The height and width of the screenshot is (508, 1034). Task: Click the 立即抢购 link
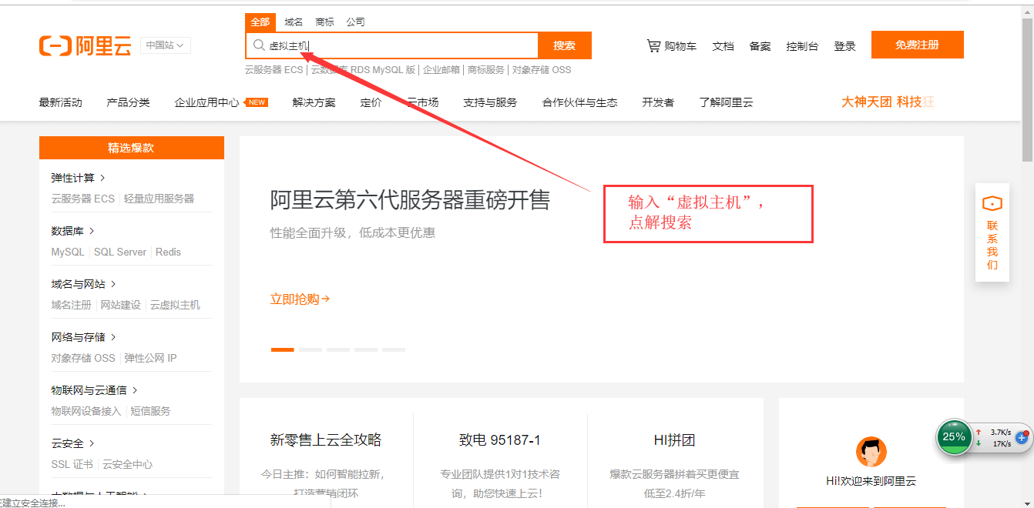click(300, 299)
